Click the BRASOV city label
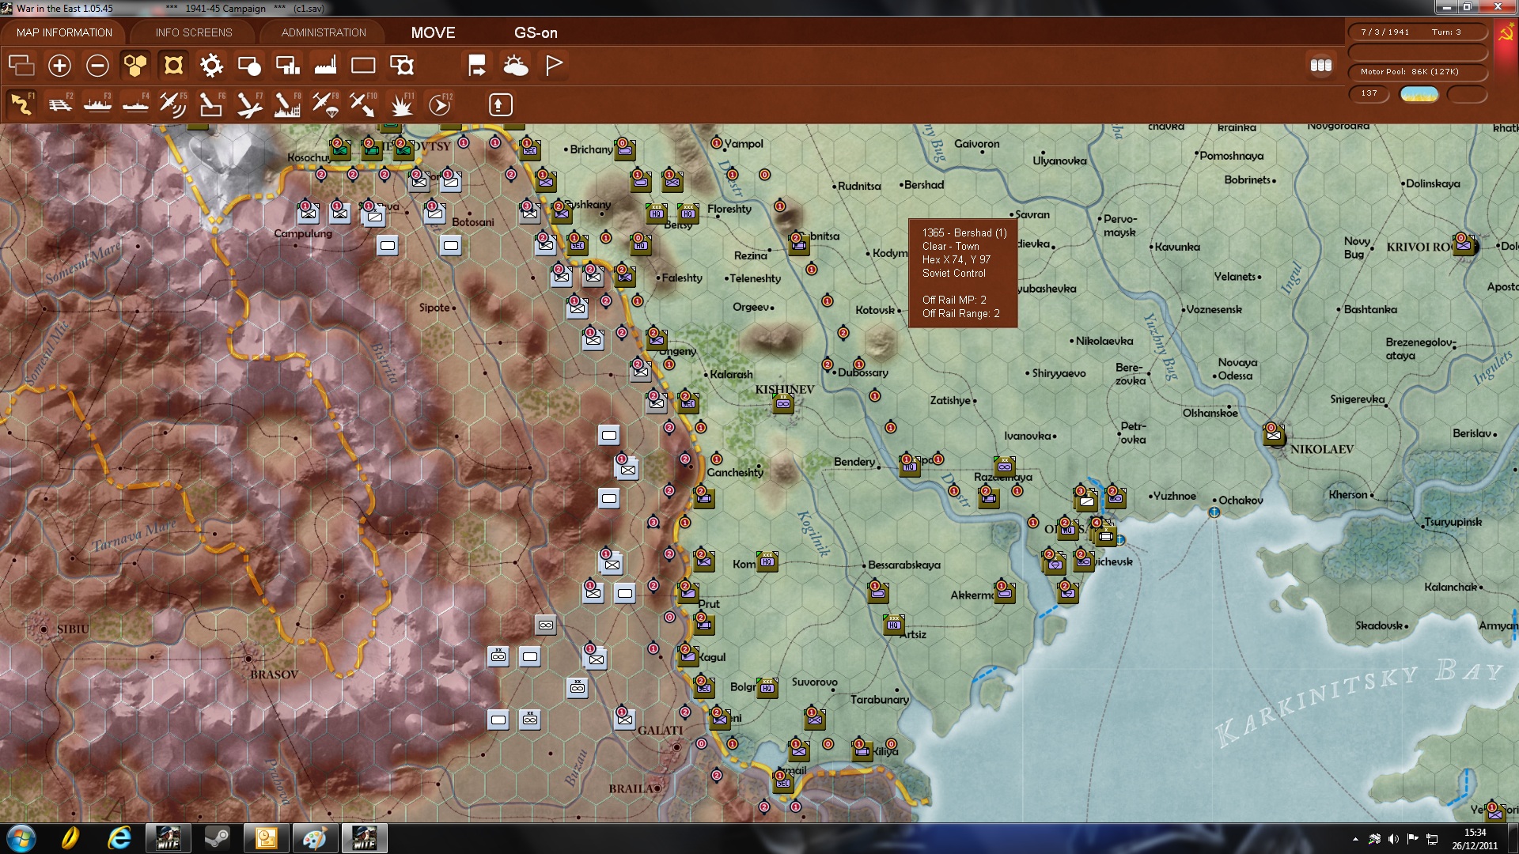The height and width of the screenshot is (854, 1519). 274,675
